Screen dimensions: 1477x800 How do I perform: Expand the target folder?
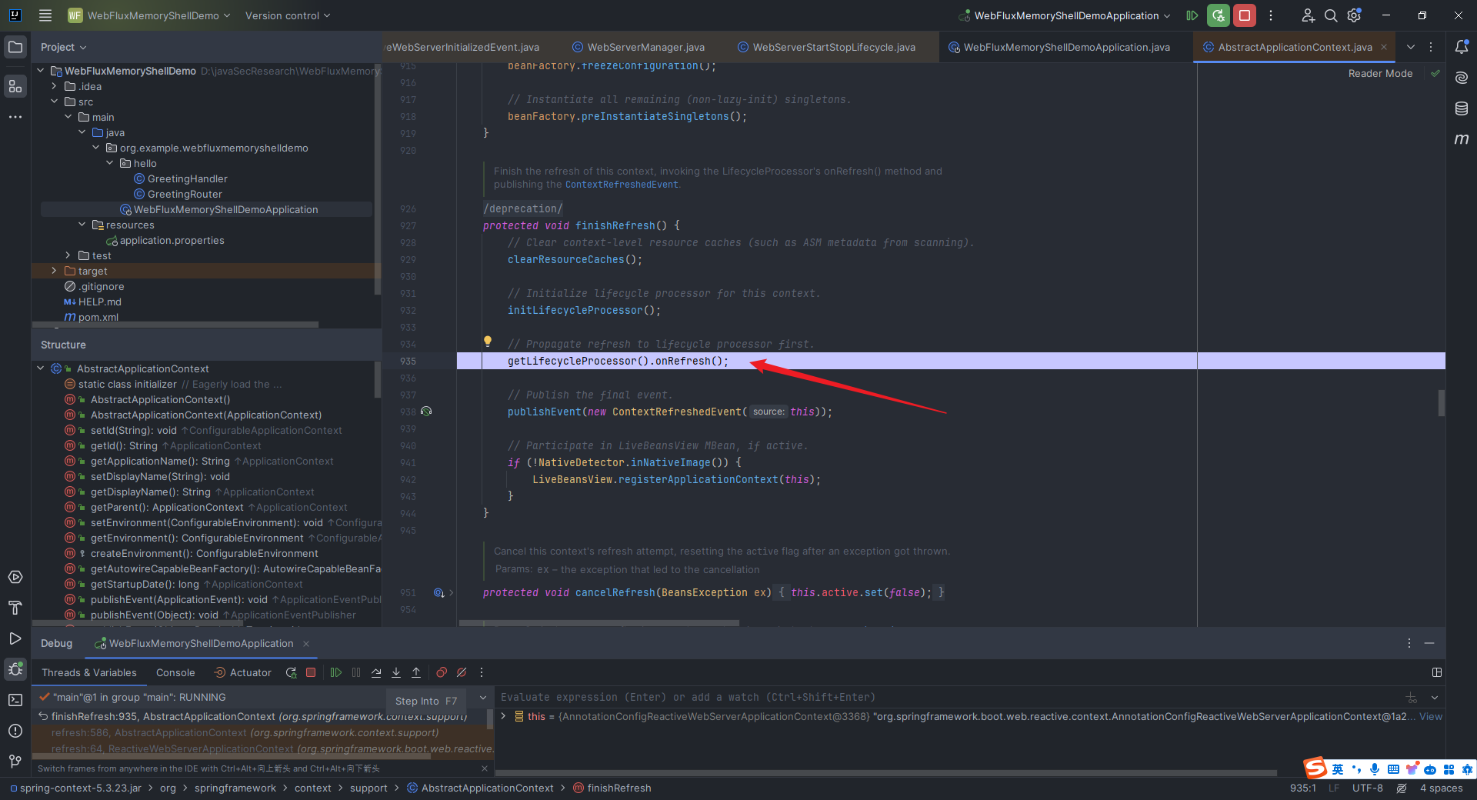click(x=55, y=271)
